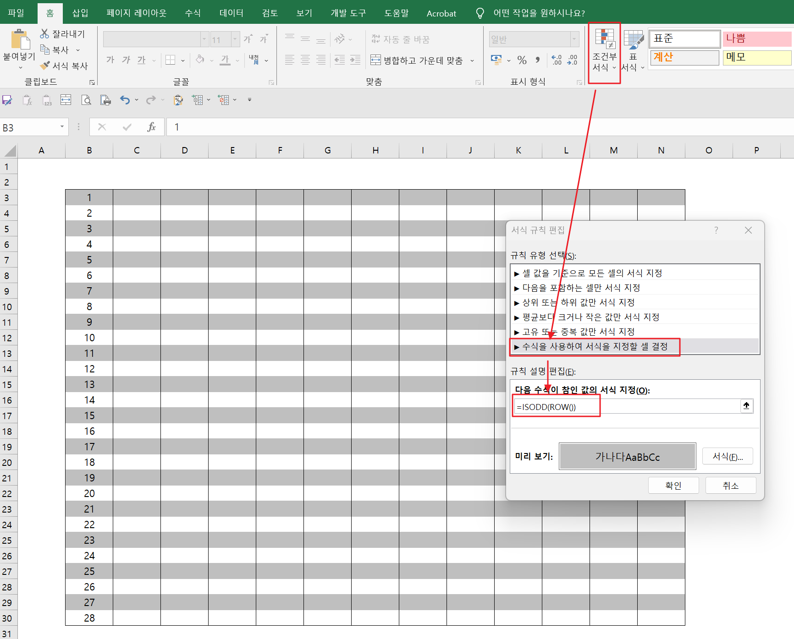Screen dimensions: 794x639
Task: Switch to 페이지 레이아웃 tab
Action: (x=136, y=13)
